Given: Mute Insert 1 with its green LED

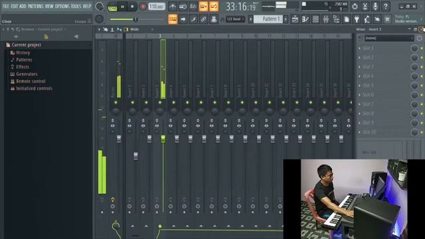Looking at the screenshot, I should 133,102.
